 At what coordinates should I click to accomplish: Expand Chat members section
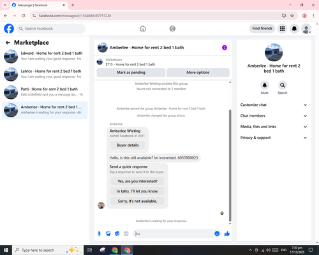click(x=274, y=116)
